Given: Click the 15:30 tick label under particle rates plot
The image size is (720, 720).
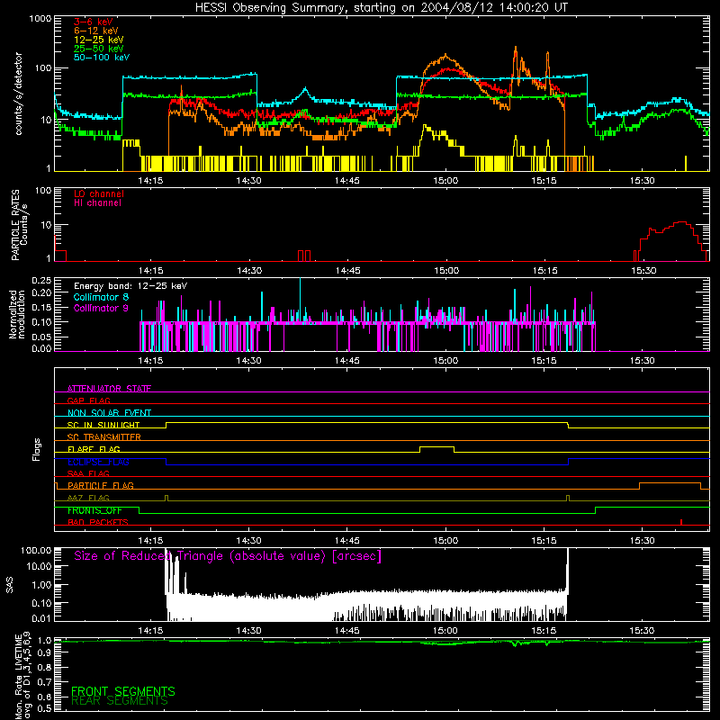Looking at the screenshot, I should click(643, 271).
